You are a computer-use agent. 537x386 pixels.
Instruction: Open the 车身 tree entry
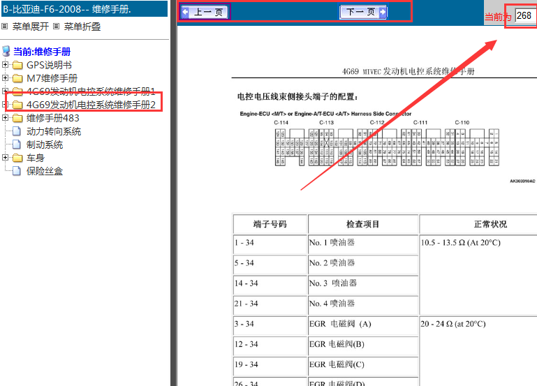point(36,158)
